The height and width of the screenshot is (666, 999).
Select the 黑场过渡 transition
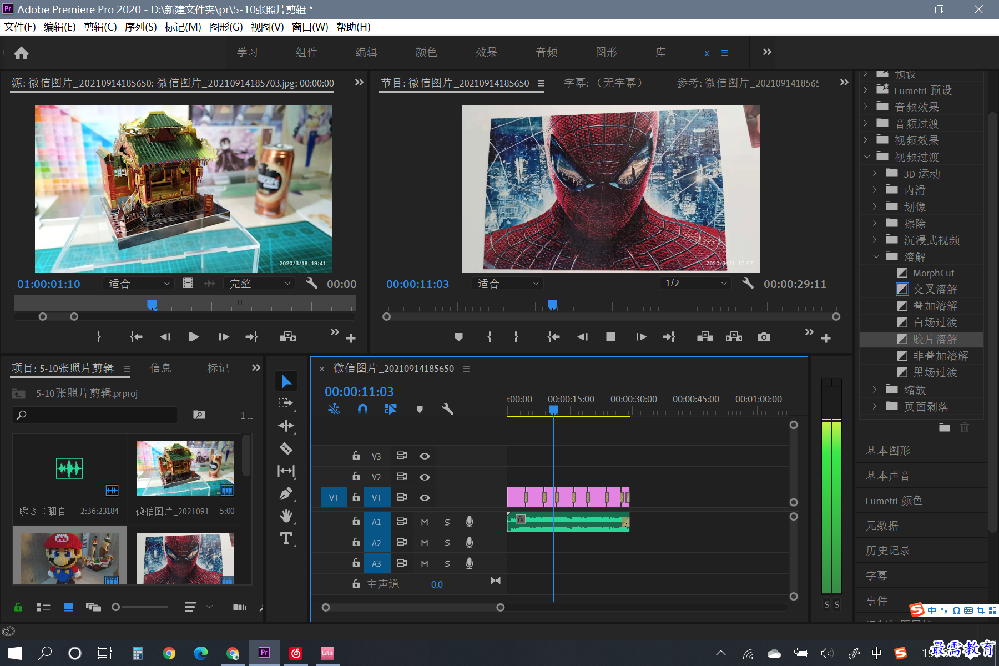tap(935, 372)
